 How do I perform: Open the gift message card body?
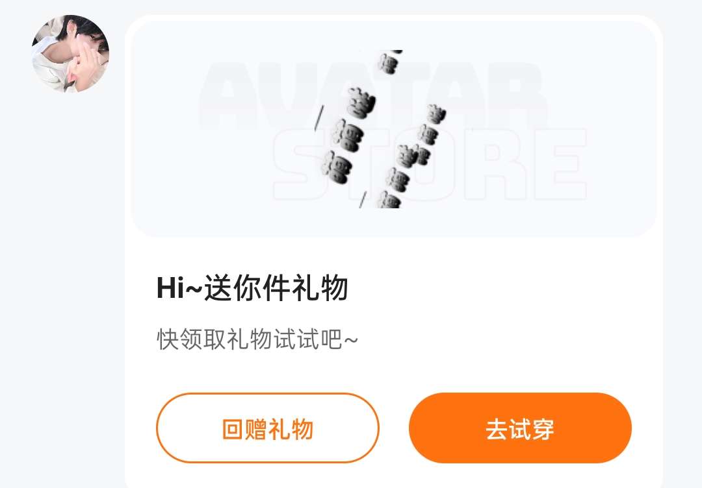click(x=394, y=252)
